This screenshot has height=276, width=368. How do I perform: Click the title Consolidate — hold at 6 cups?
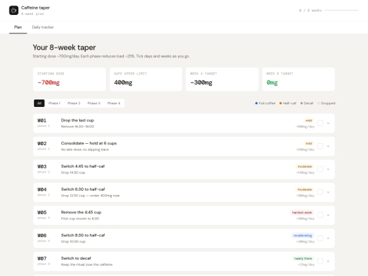(x=89, y=143)
